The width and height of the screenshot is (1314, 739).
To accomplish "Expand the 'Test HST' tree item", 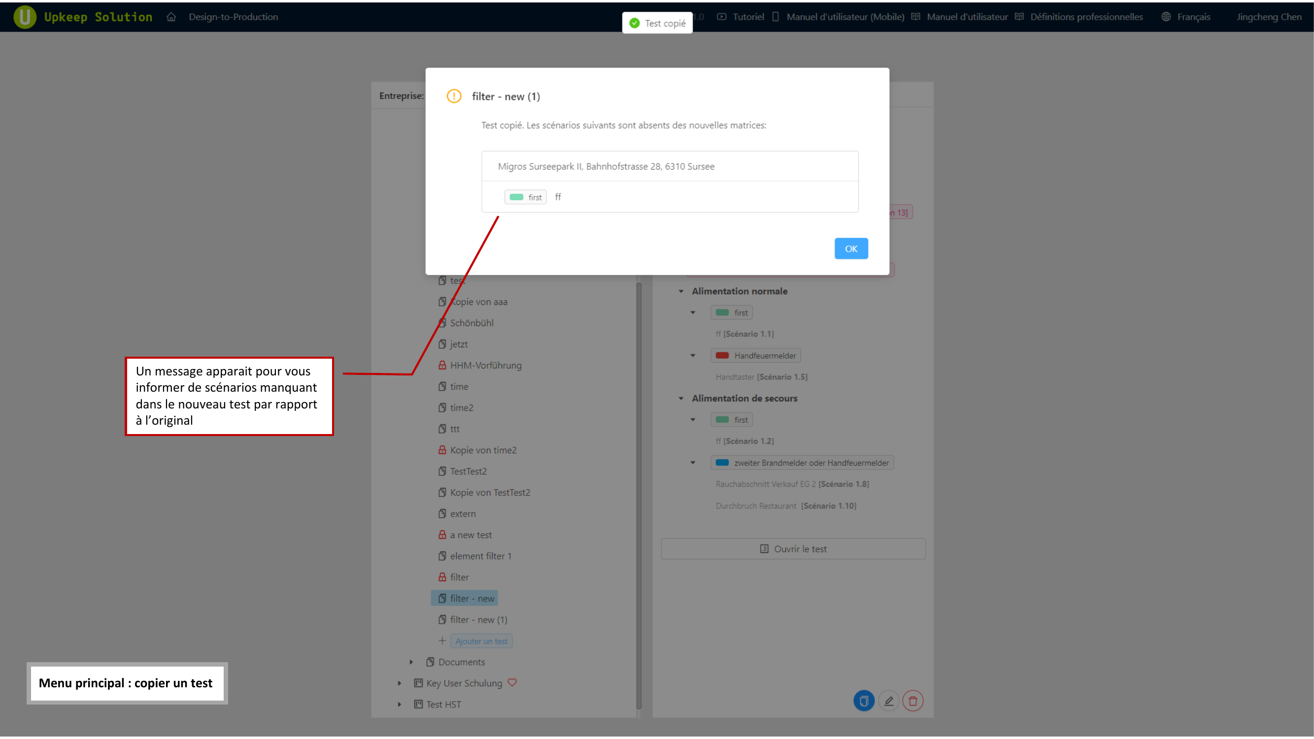I will click(400, 704).
